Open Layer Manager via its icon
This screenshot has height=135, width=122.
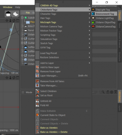click(37, 76)
